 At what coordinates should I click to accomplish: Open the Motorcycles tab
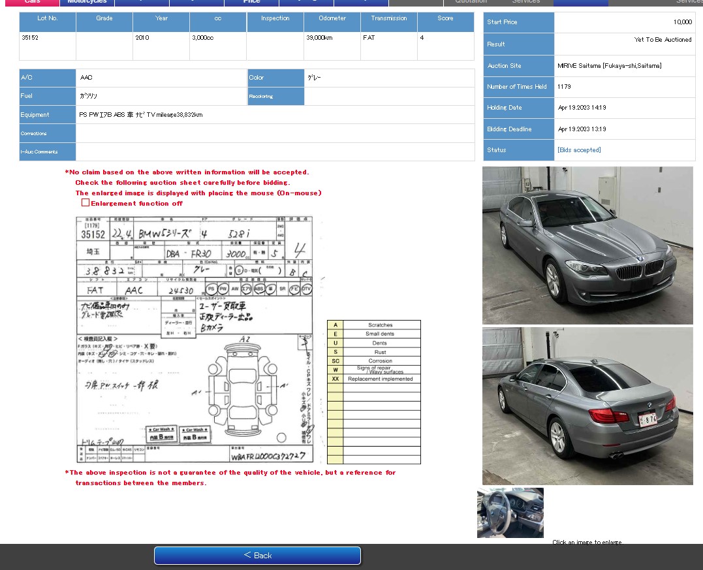[x=87, y=2]
